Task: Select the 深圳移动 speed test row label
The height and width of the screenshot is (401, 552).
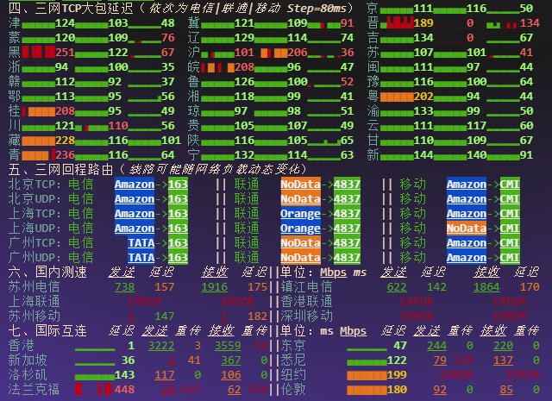Action: click(x=306, y=316)
